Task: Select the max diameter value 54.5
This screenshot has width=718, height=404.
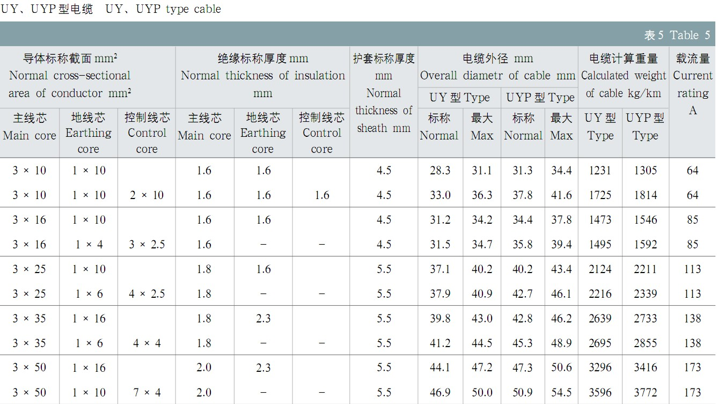Action: [x=561, y=393]
